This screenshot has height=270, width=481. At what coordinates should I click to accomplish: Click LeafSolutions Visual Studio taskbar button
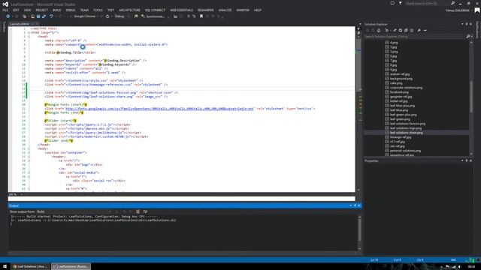point(71,266)
